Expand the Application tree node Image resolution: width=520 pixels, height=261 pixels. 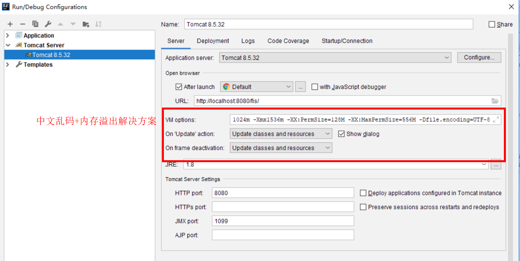pyautogui.click(x=8, y=35)
